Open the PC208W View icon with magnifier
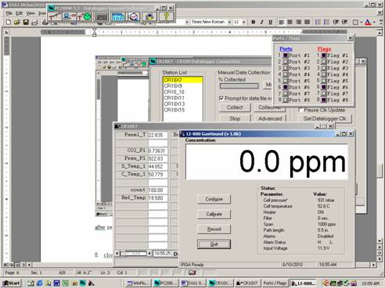Viewport: 385px width, 288px height. tap(134, 16)
